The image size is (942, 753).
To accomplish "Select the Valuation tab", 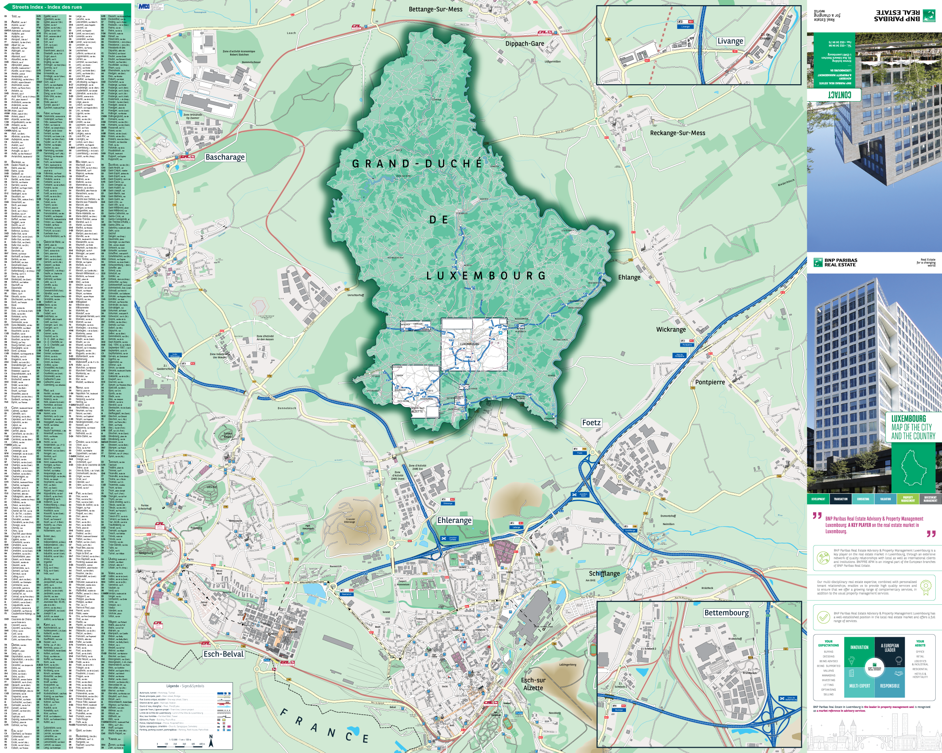I will pyautogui.click(x=885, y=499).
